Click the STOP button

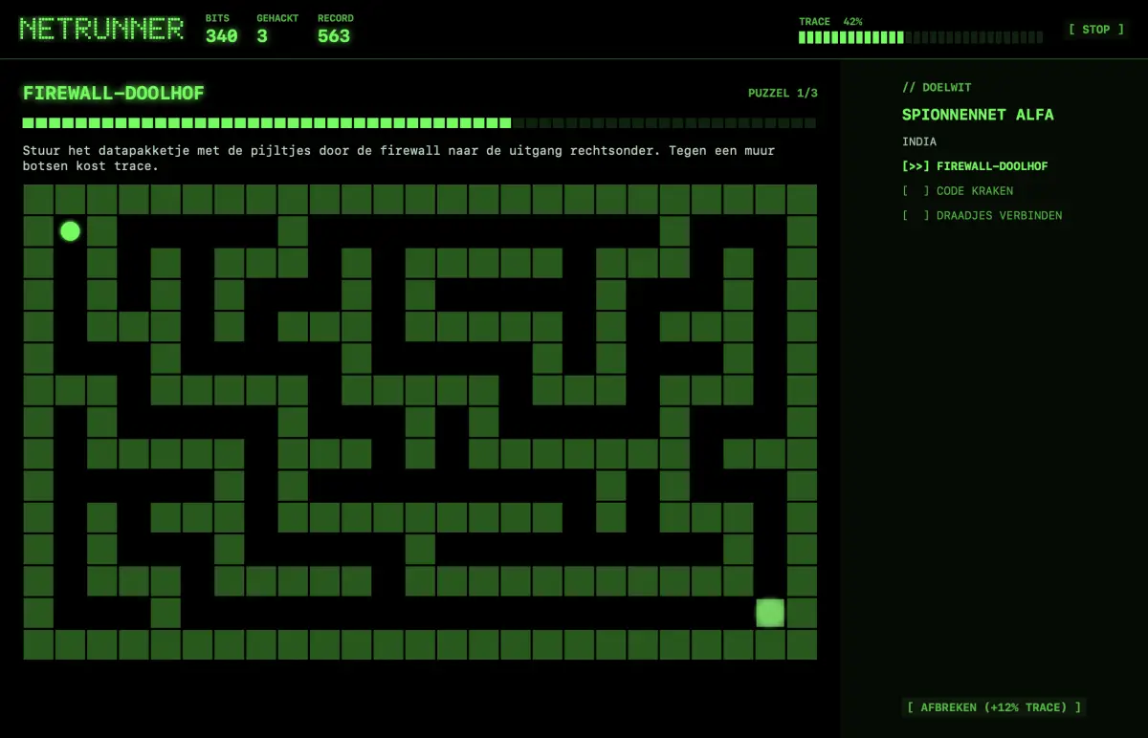click(x=1096, y=30)
